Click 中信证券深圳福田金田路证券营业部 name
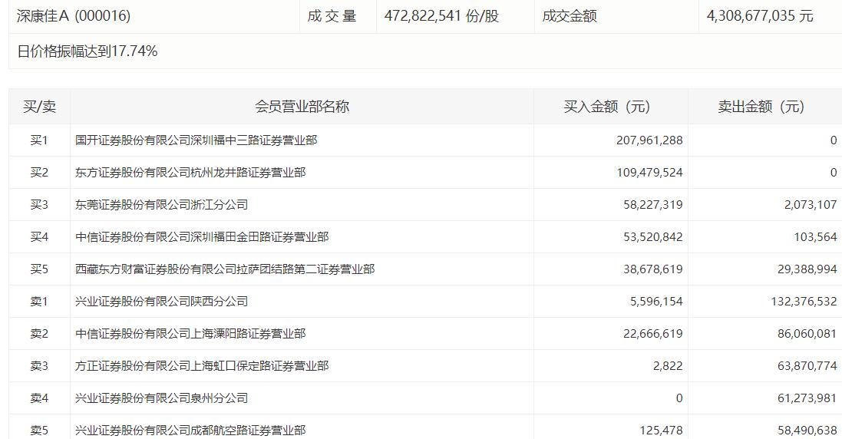 tap(202, 237)
